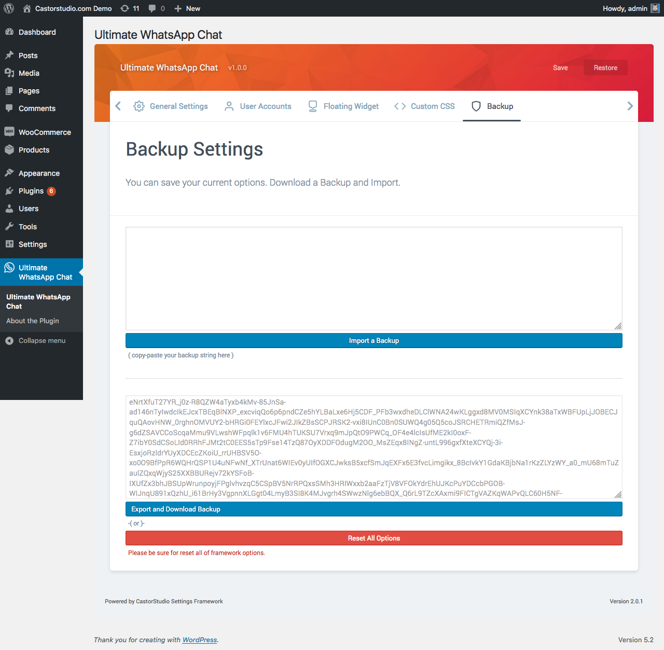Click the Posts pushpin icon
The width and height of the screenshot is (664, 650).
point(9,56)
